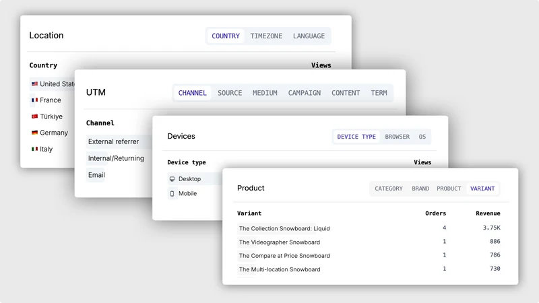Viewport: 539px width, 303px height.
Task: Switch to the TIMEZONE tab
Action: tap(266, 36)
